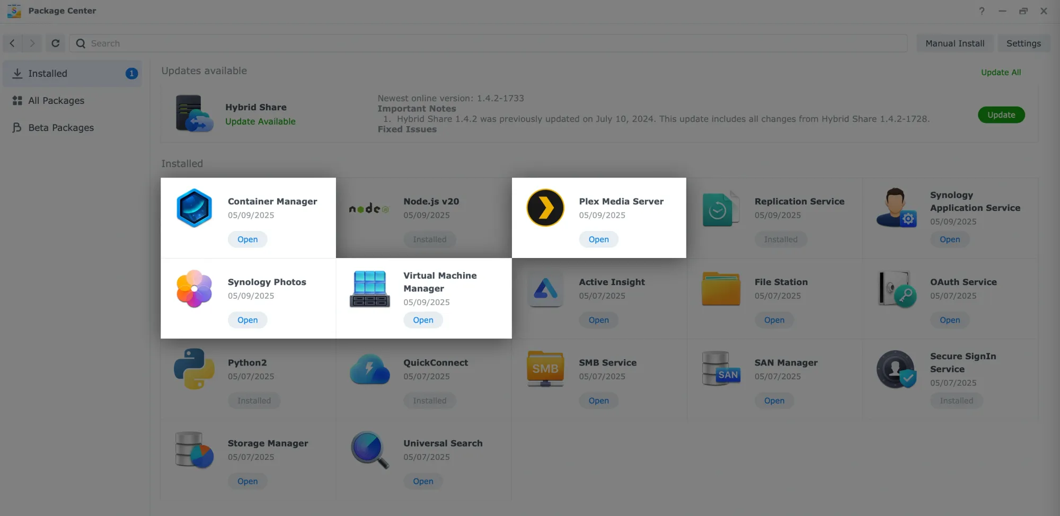Open Plex Media Server
This screenshot has height=516, width=1060.
click(x=598, y=239)
